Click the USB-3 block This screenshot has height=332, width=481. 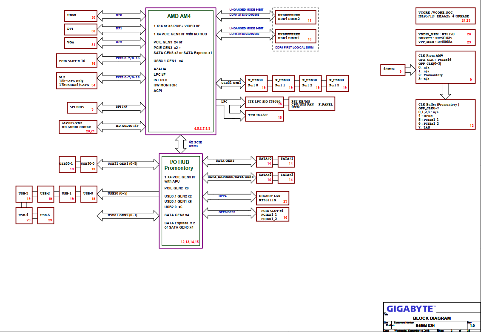pyautogui.click(x=24, y=194)
